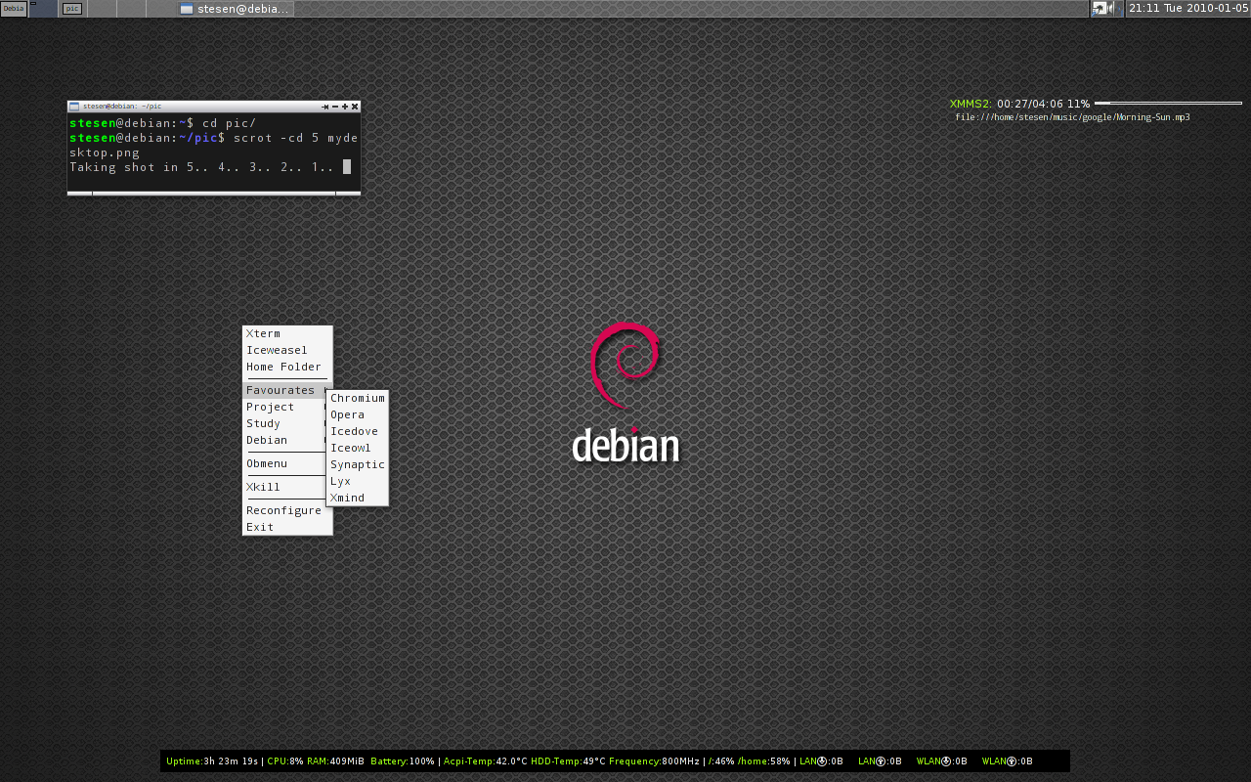Open Iceowl from Favourates submenu
This screenshot has height=782, width=1251.
point(358,448)
